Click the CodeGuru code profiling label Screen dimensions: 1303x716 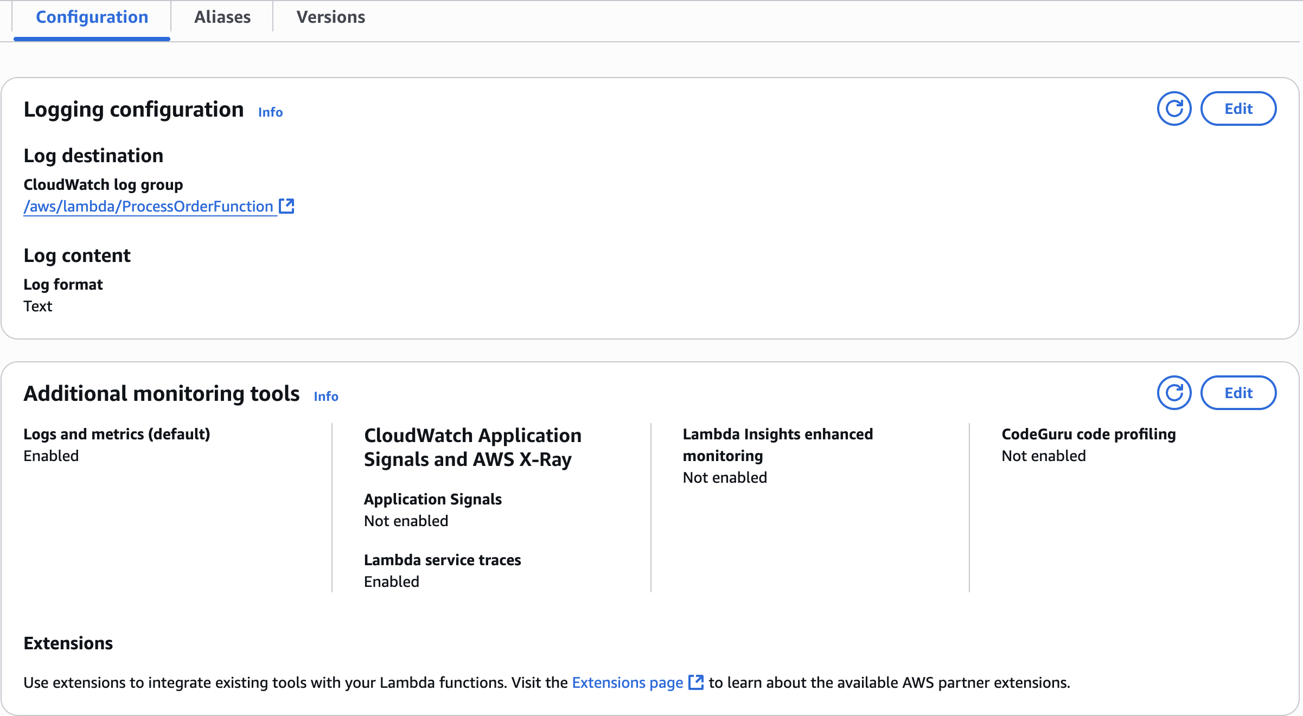pos(1088,434)
